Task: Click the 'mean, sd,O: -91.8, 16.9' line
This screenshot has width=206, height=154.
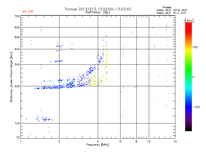Action: click(x=171, y=10)
